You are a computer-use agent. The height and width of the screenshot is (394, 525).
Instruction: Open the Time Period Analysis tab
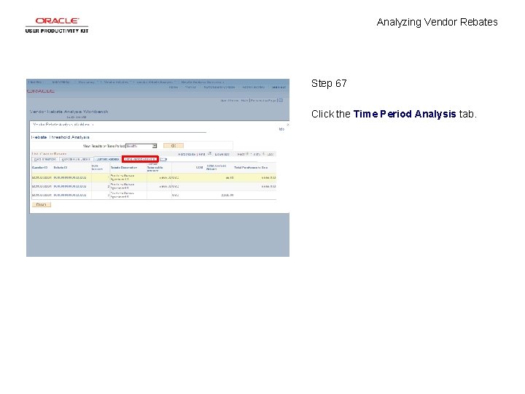pos(140,159)
